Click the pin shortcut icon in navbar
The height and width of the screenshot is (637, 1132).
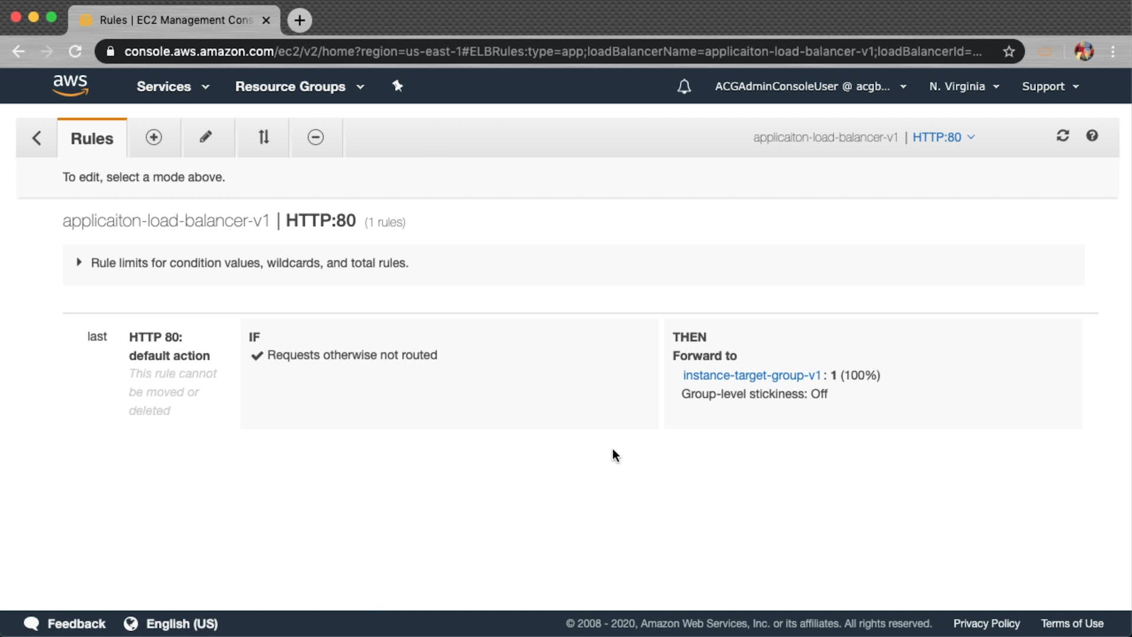click(x=397, y=86)
